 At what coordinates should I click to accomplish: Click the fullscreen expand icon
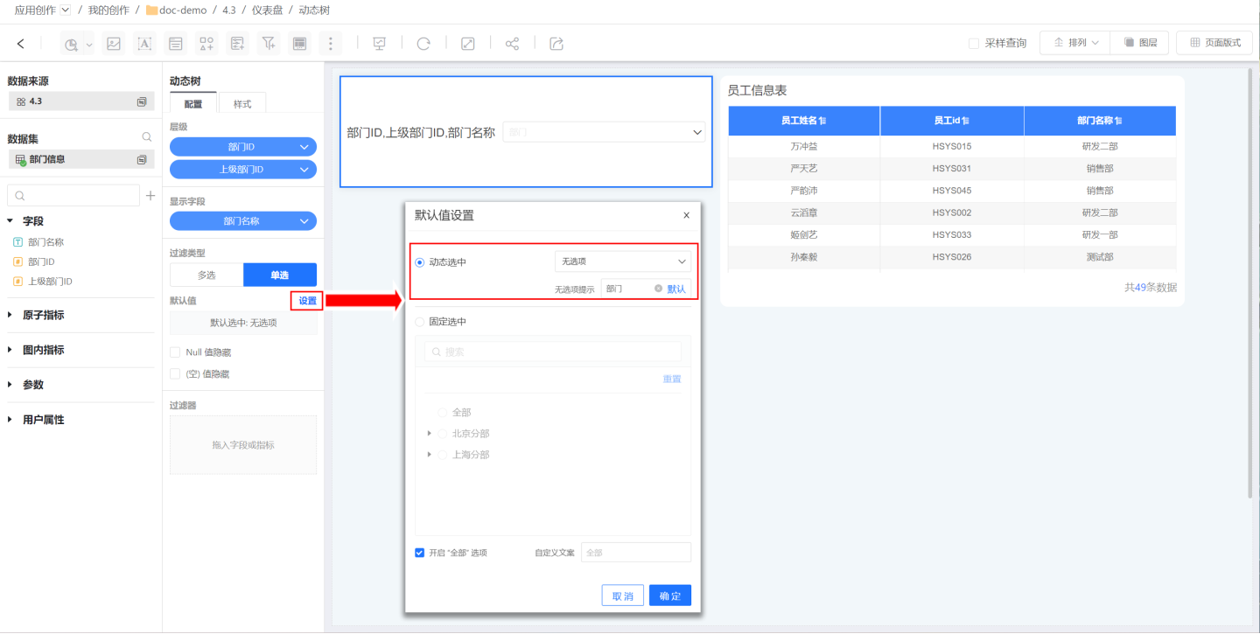pyautogui.click(x=468, y=44)
